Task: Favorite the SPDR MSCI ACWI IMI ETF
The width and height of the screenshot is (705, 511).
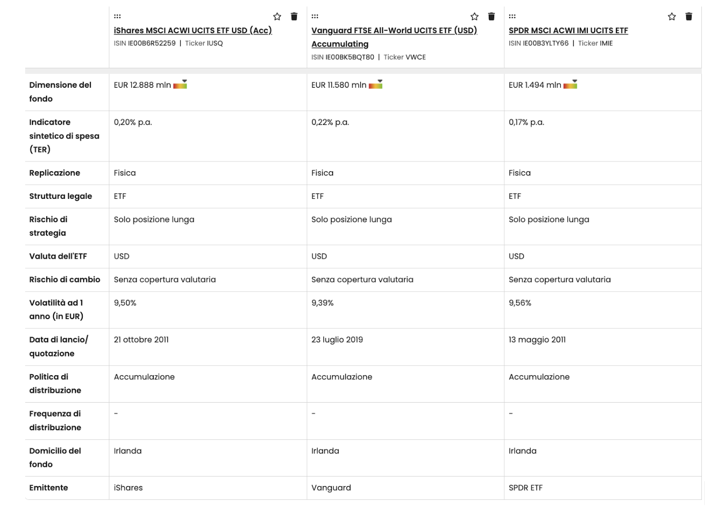Action: point(672,17)
